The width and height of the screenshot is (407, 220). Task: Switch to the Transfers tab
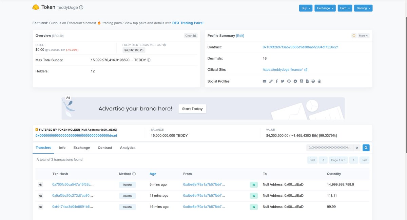tap(43, 148)
